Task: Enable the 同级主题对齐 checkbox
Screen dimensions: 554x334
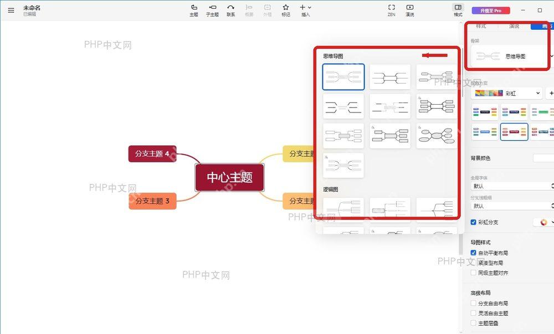Action: [x=474, y=273]
